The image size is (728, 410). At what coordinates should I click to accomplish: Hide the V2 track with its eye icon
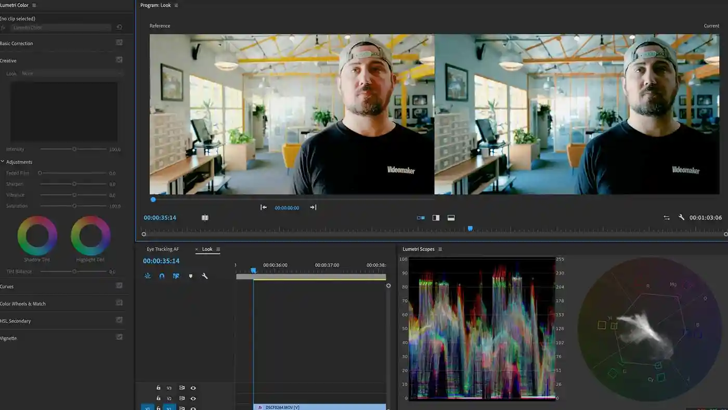(193, 398)
